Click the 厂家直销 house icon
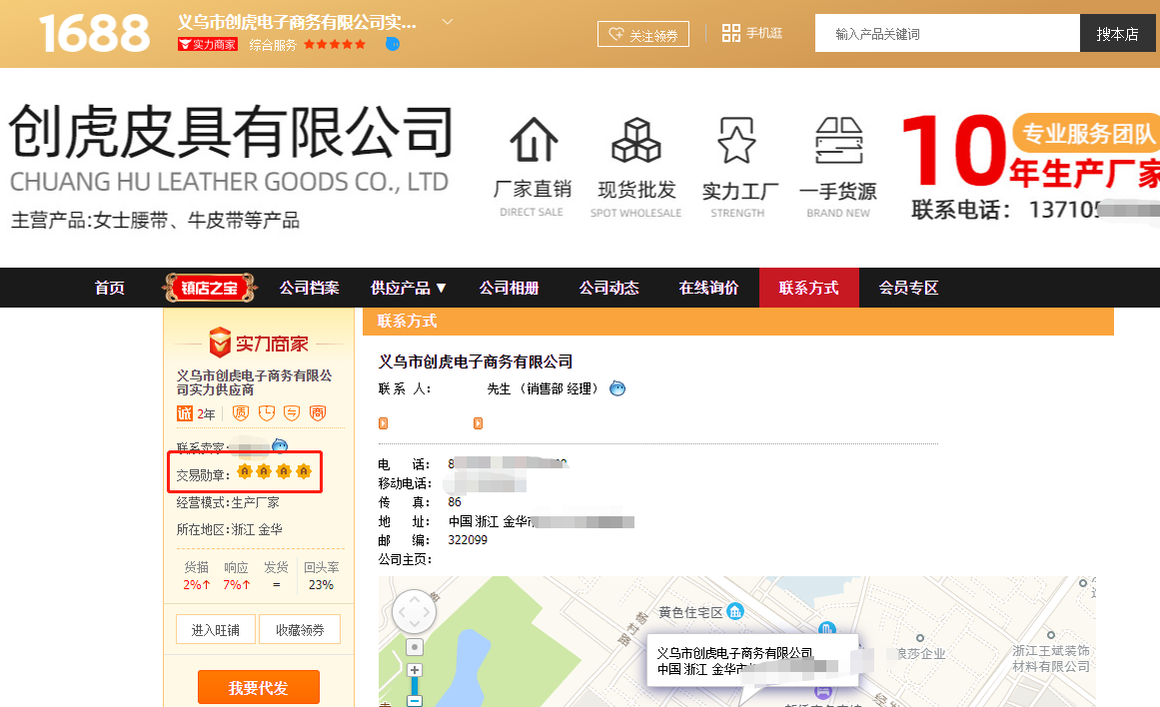Image resolution: width=1160 pixels, height=707 pixels. pyautogui.click(x=534, y=140)
